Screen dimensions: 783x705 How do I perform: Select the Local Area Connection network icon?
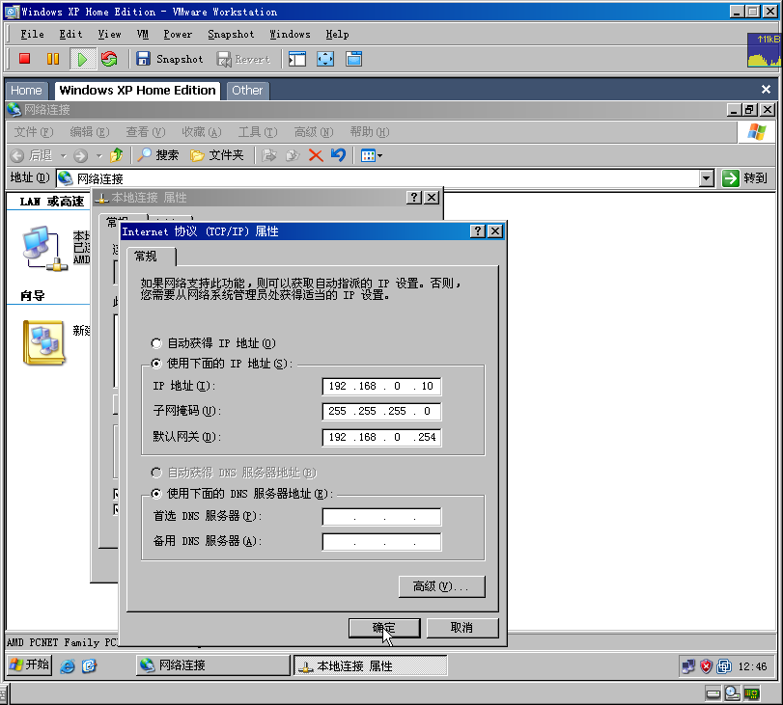click(45, 249)
